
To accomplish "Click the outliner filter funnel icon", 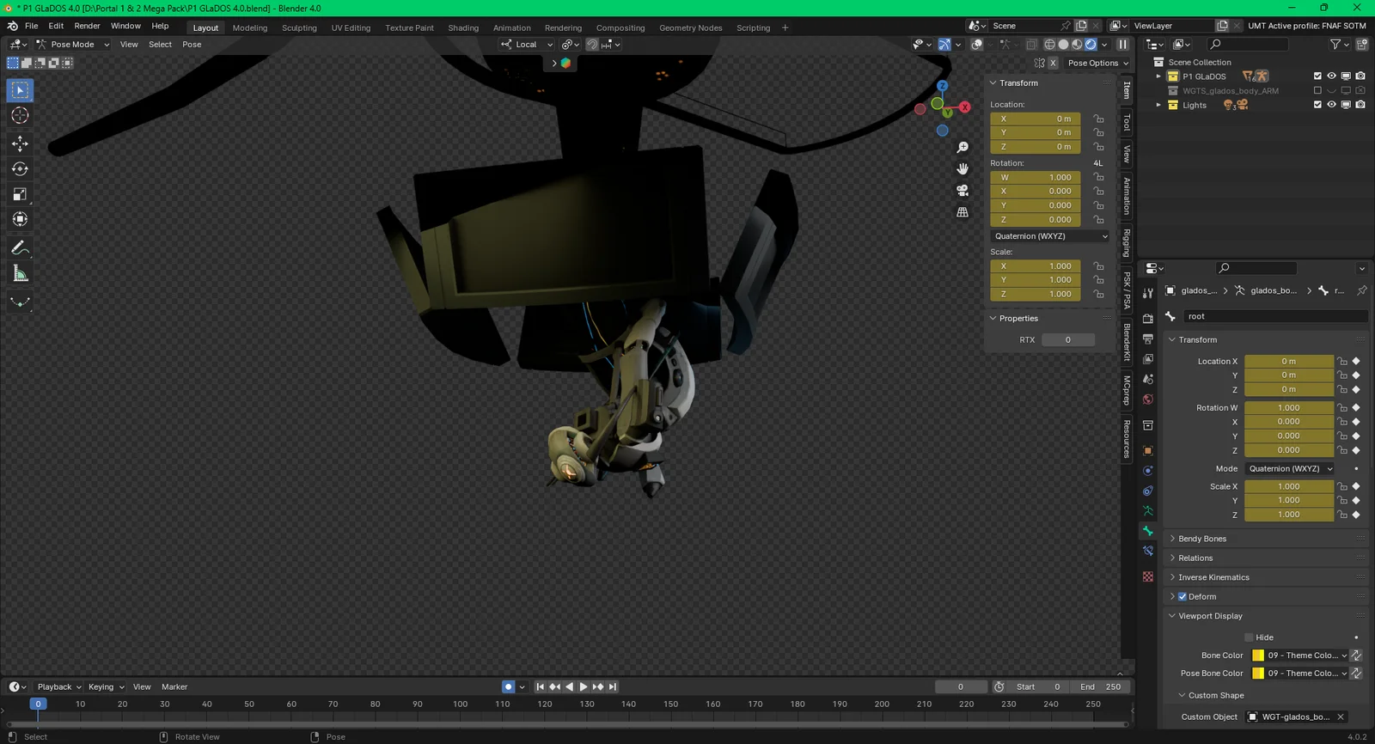I will click(x=1335, y=44).
